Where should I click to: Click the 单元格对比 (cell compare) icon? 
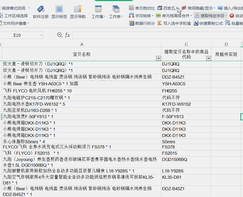(x=132, y=8)
